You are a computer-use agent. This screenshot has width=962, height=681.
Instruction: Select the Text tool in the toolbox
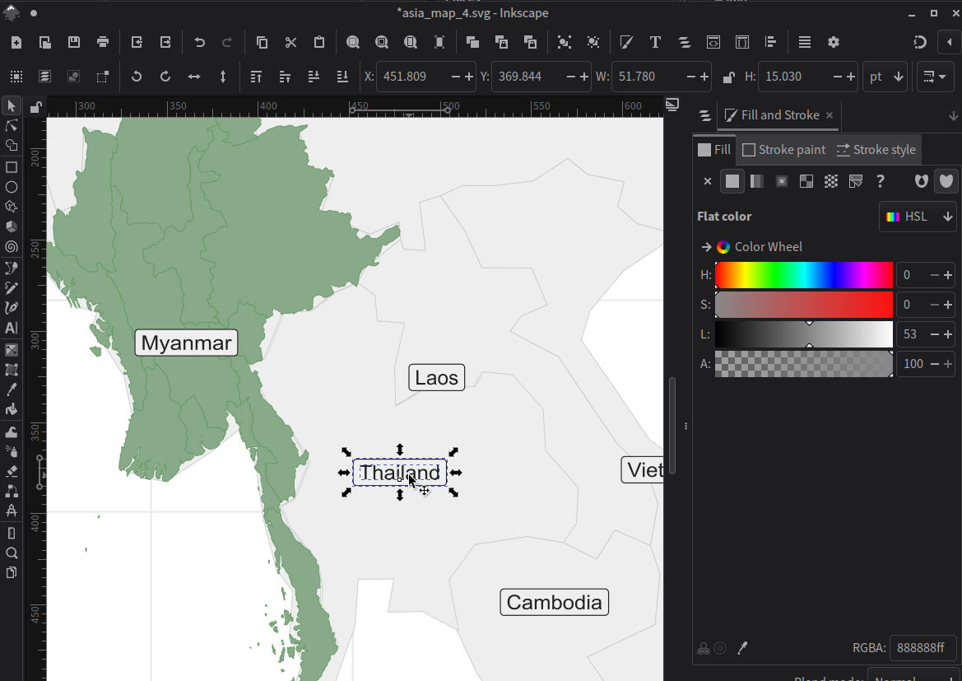point(12,328)
